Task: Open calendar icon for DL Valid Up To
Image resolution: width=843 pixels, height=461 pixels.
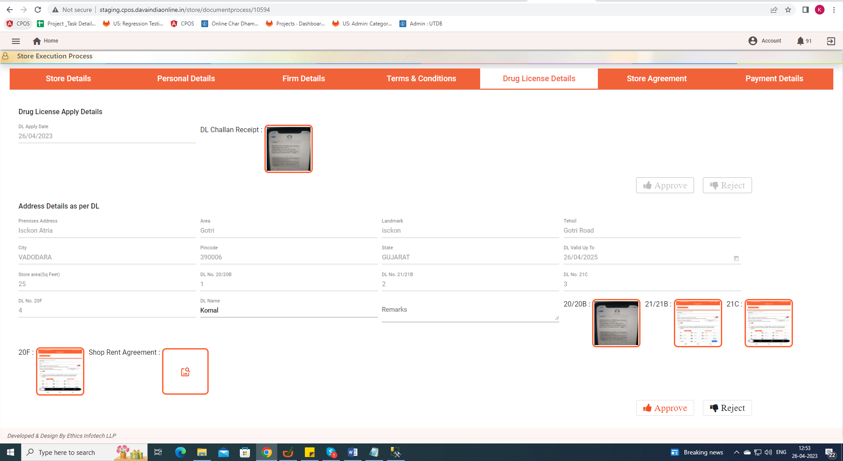Action: 736,258
